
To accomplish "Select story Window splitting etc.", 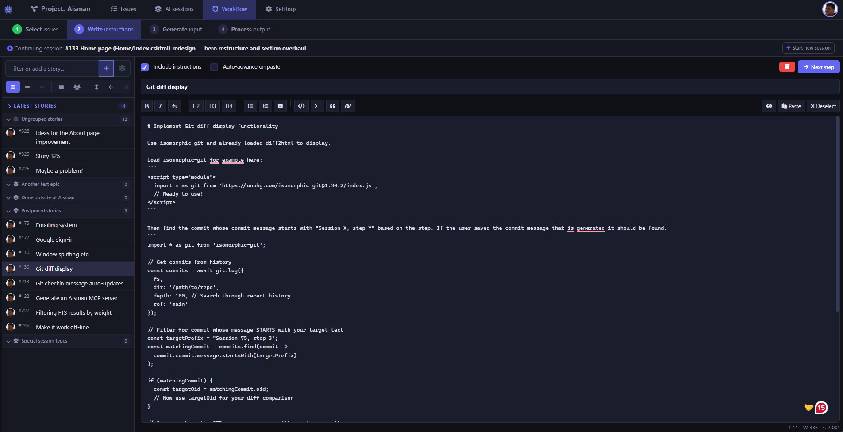I will click(x=68, y=255).
